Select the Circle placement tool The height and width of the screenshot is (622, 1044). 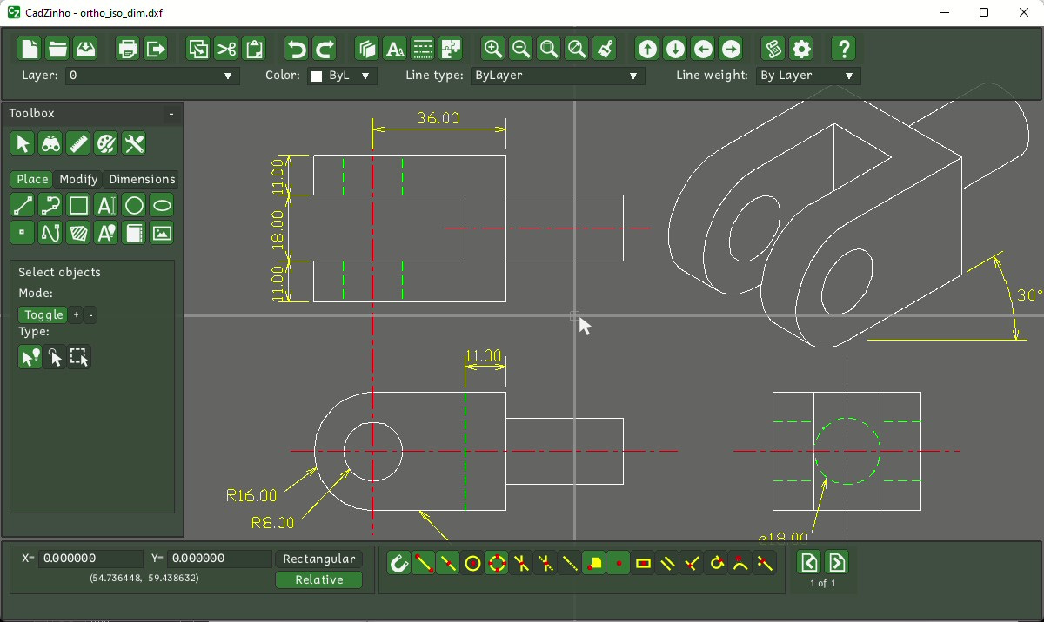pos(134,206)
